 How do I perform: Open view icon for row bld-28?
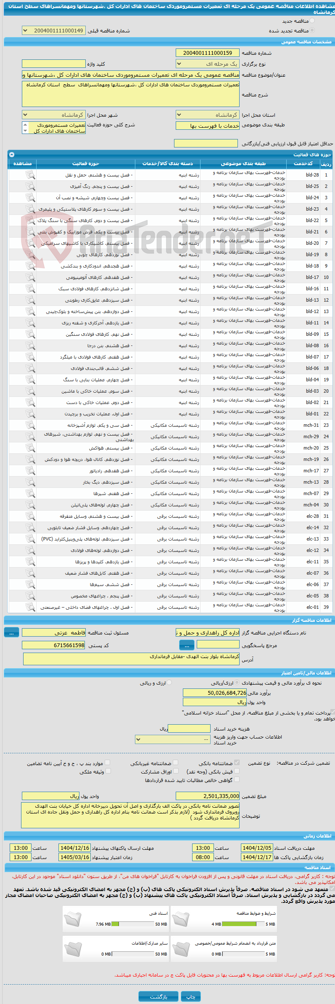click(x=30, y=175)
